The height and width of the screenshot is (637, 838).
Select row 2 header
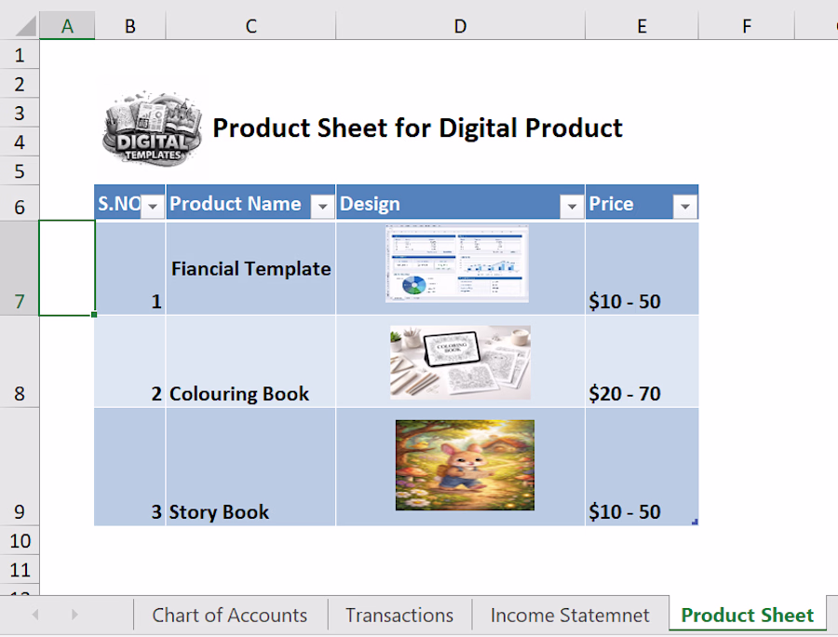(x=20, y=84)
